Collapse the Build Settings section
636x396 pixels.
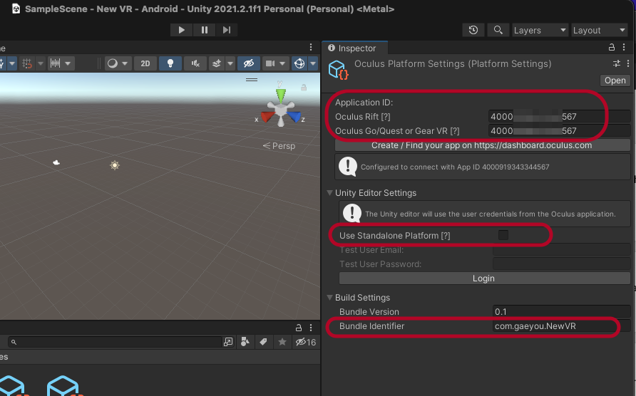(x=329, y=298)
